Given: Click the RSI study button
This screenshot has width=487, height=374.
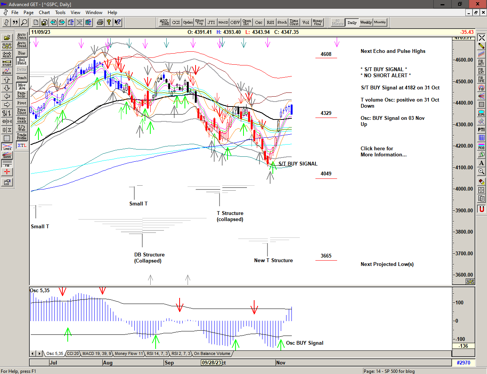Looking at the screenshot, I should (x=270, y=22).
